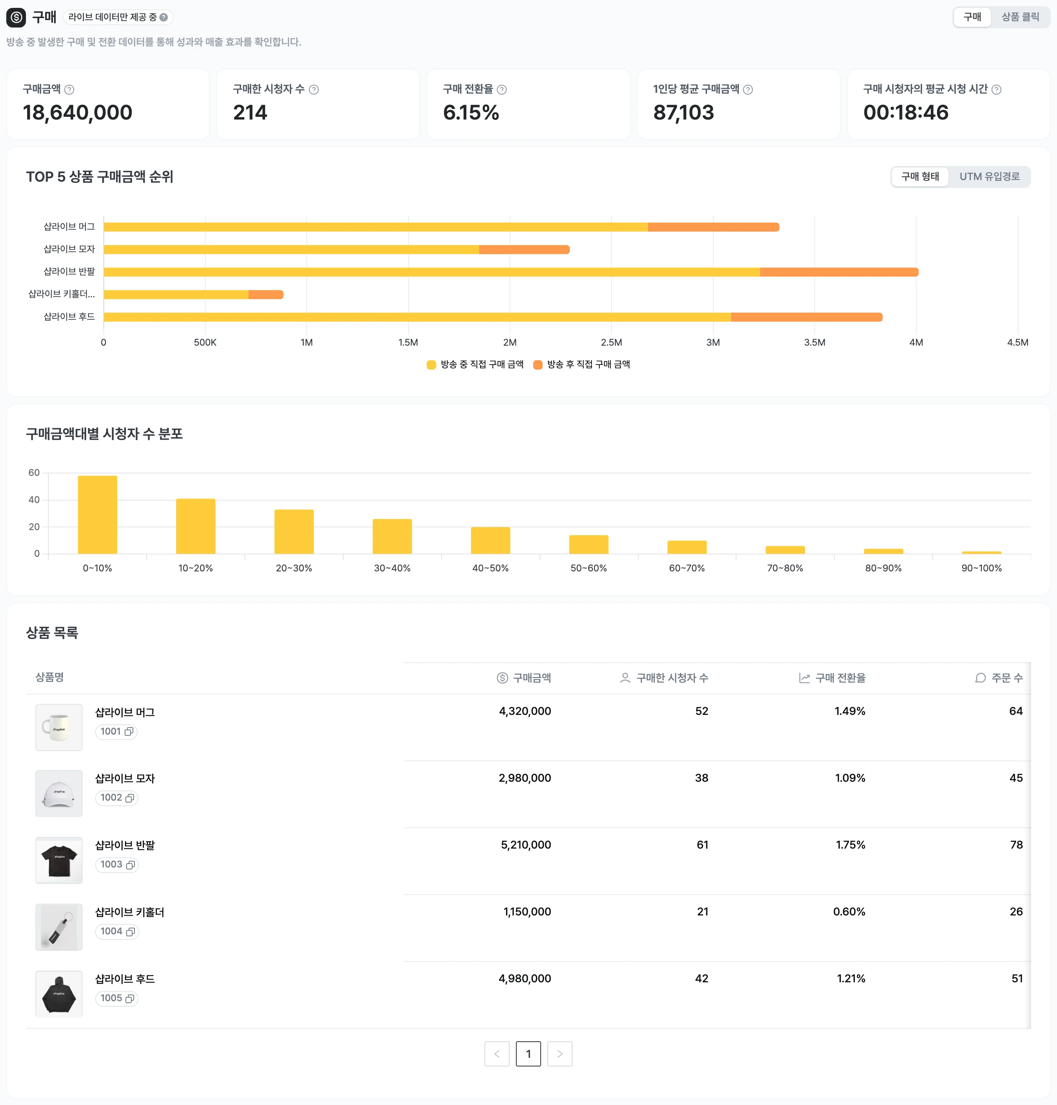This screenshot has height=1105, width=1057.
Task: Open the 샵라이브 반팔 product thumbnail
Action: tap(59, 860)
